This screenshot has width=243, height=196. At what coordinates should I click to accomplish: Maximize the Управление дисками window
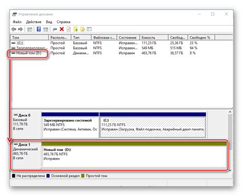click(213, 14)
